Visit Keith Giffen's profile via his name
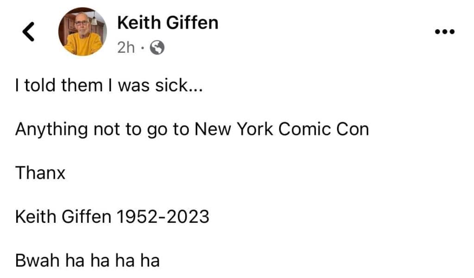Image resolution: width=474 pixels, height=278 pixels. (x=168, y=22)
